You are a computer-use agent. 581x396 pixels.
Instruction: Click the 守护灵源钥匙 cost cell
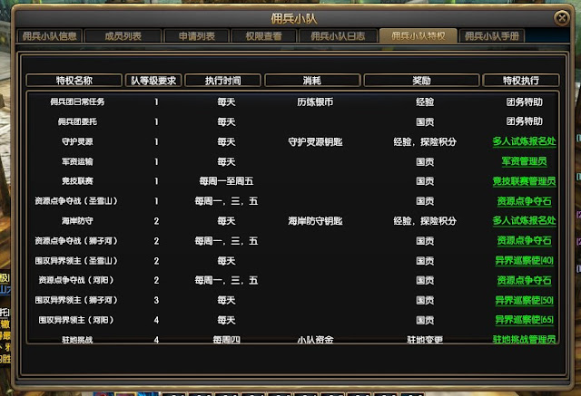(x=315, y=141)
